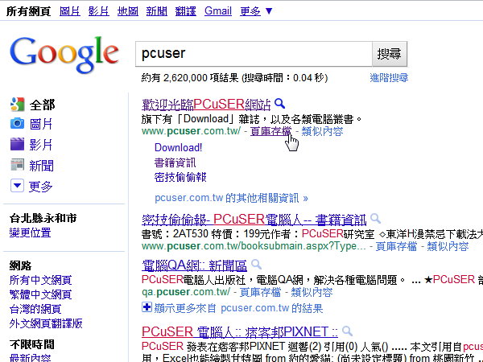Open 翻譯 in top navigation bar
Screen dimensions: 483x362
point(185,11)
